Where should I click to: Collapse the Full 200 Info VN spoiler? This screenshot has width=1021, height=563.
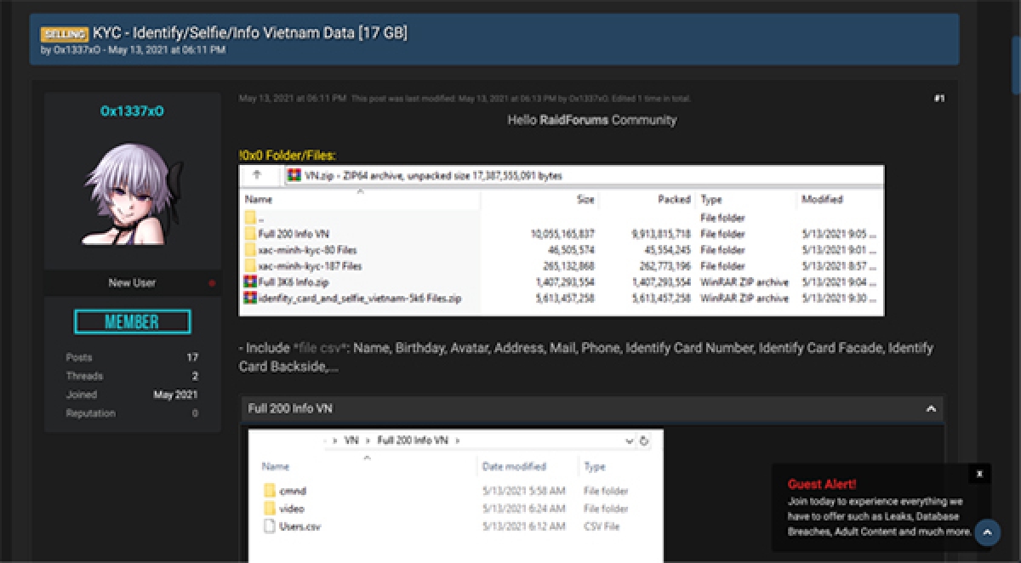click(931, 409)
